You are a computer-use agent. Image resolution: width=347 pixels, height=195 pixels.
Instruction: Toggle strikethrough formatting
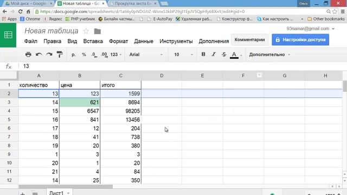224,54
